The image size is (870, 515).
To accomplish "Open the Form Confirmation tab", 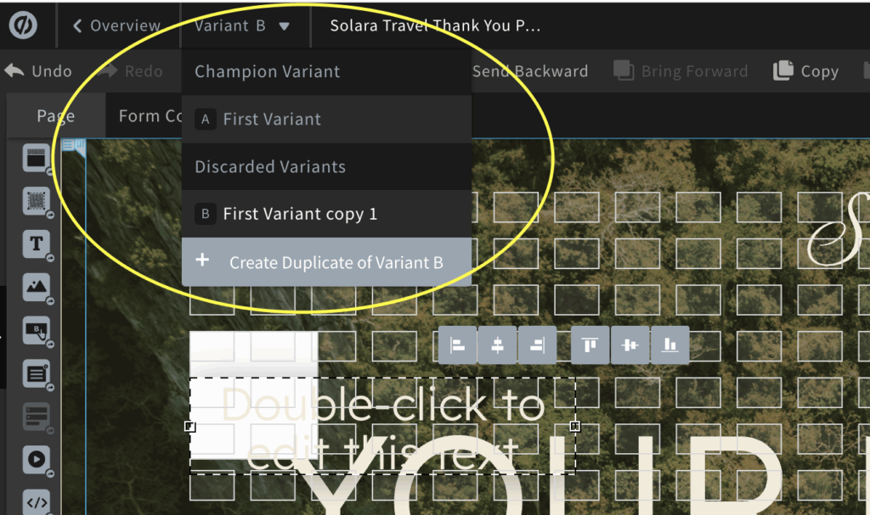I will pos(150,116).
